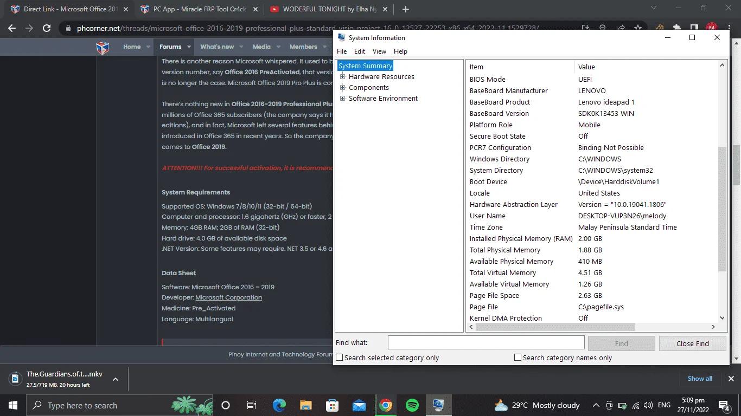Screen dimensions: 741x416
Task: Go back in Chrome browser
Action: pyautogui.click(x=12, y=28)
